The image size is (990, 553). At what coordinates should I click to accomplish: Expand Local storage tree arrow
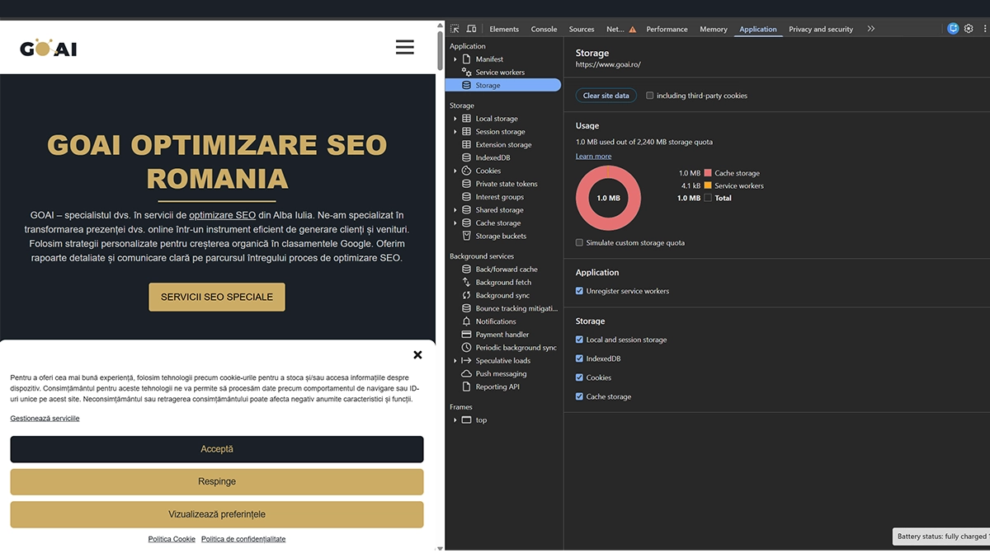click(455, 119)
